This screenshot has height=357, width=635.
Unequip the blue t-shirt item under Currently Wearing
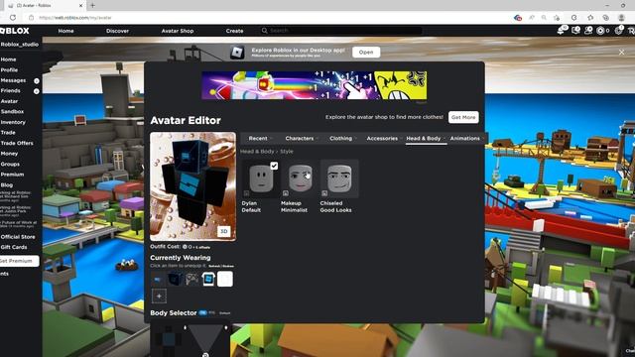pyautogui.click(x=208, y=279)
